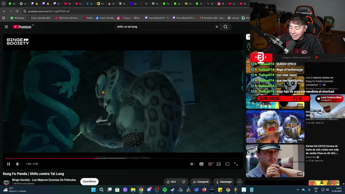Reload the YouTube page
Viewport: 345px width, 194px height.
(17, 11)
